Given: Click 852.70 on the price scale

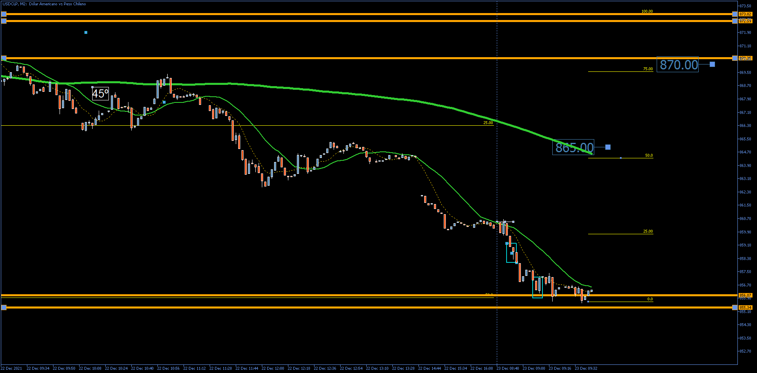Looking at the screenshot, I should pyautogui.click(x=745, y=351).
